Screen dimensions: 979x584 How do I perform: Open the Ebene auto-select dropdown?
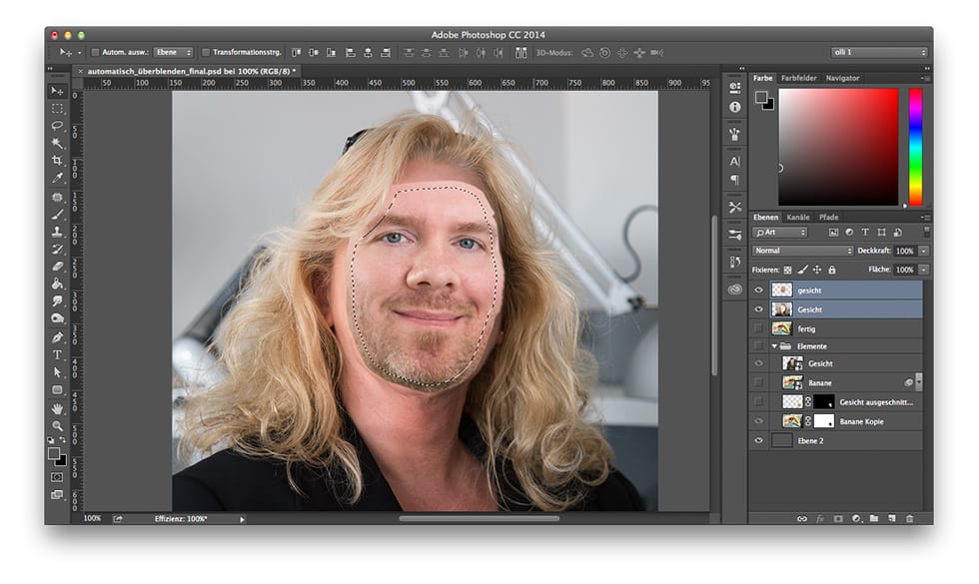tap(174, 52)
